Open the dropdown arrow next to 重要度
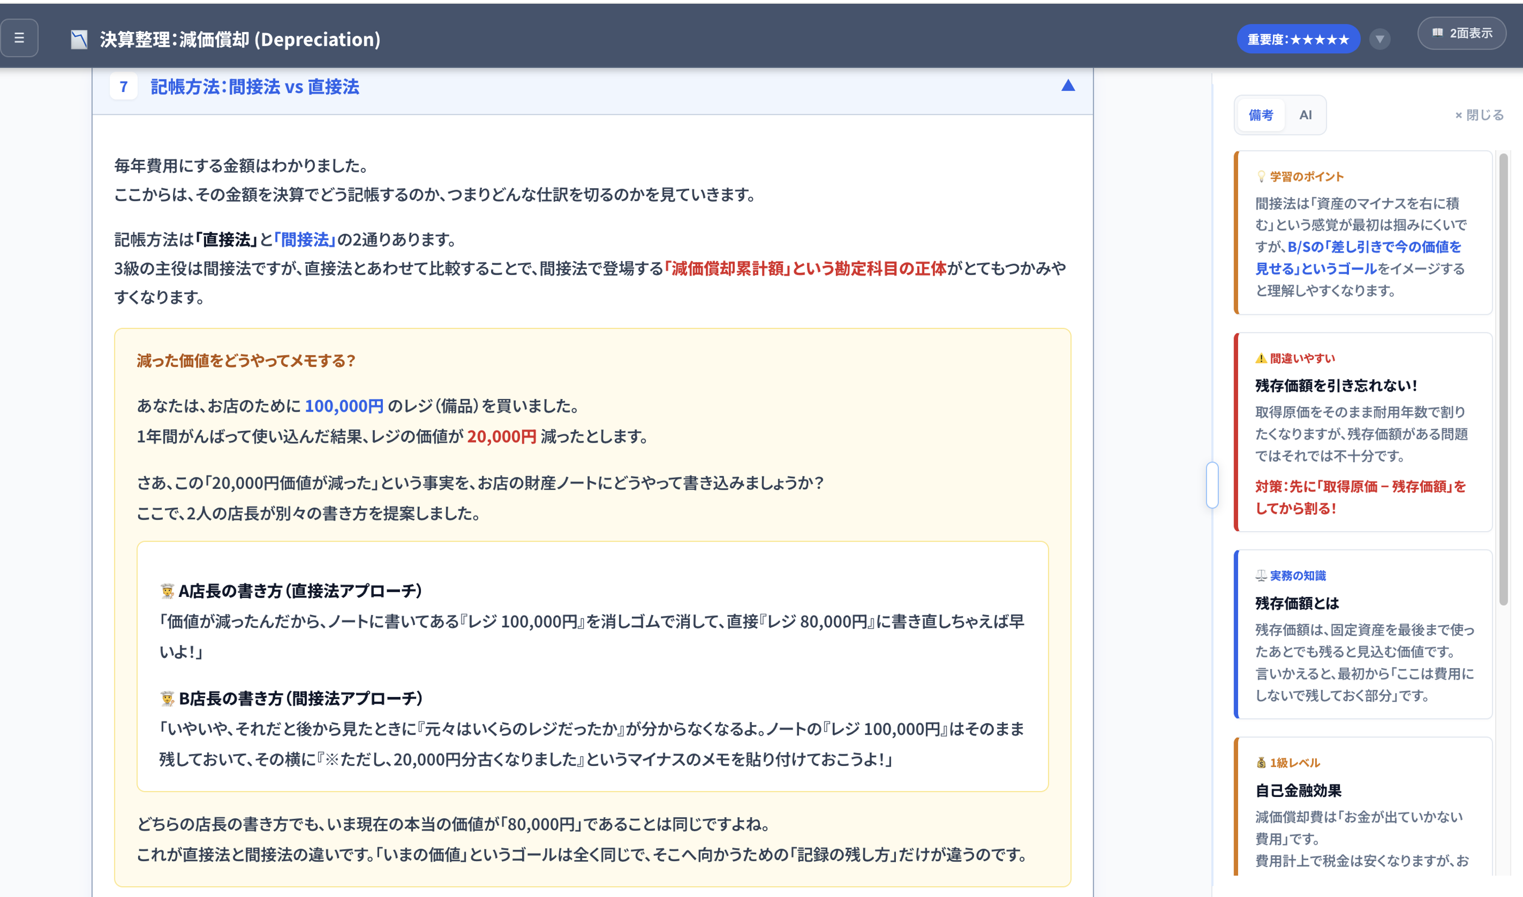The width and height of the screenshot is (1523, 897). pyautogui.click(x=1379, y=39)
